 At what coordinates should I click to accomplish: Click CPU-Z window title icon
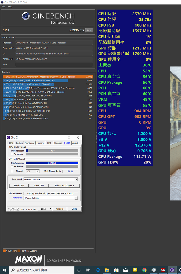pyautogui.click(x=8, y=138)
